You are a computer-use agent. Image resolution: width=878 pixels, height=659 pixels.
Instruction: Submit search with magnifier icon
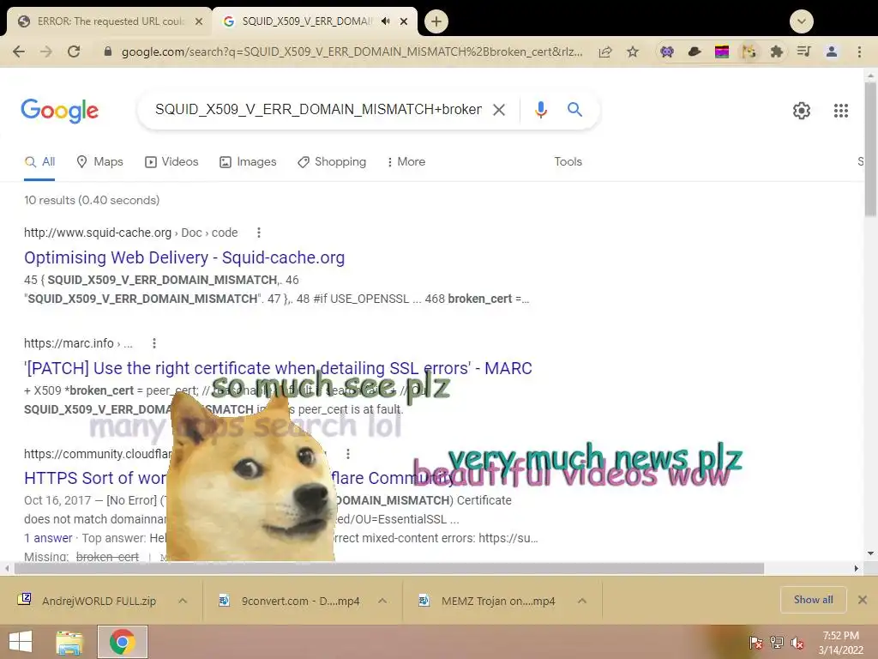click(x=574, y=109)
